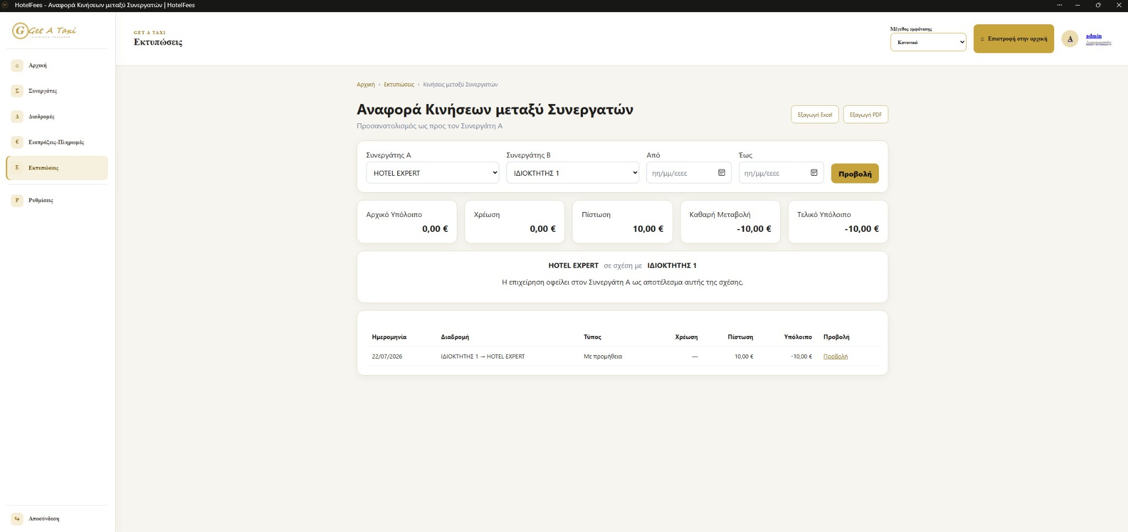
Task: Click the Get A Taxi logo
Action: tap(44, 30)
